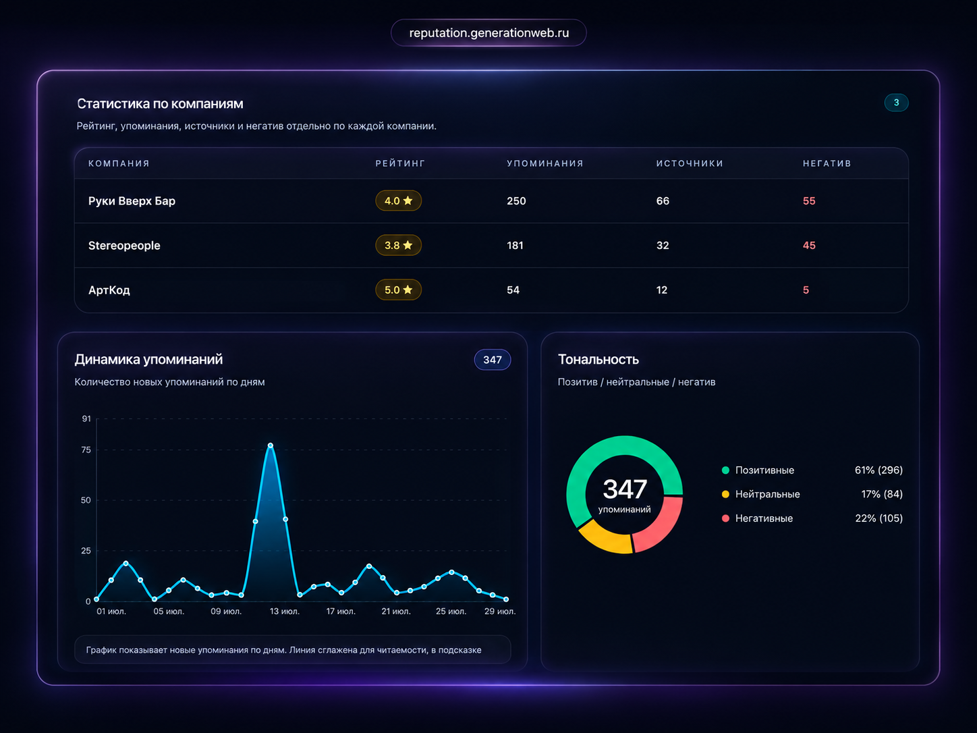Sort by the Негатив column header
The width and height of the screenshot is (977, 733).
827,163
